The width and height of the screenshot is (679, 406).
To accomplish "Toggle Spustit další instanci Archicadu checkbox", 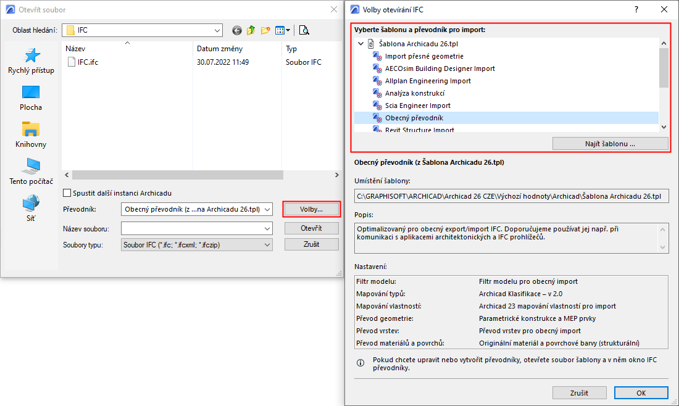I will 67,193.
